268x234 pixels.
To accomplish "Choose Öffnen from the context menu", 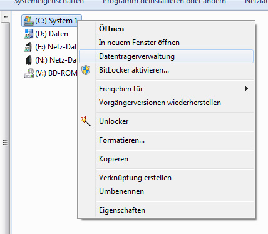I will pos(111,29).
